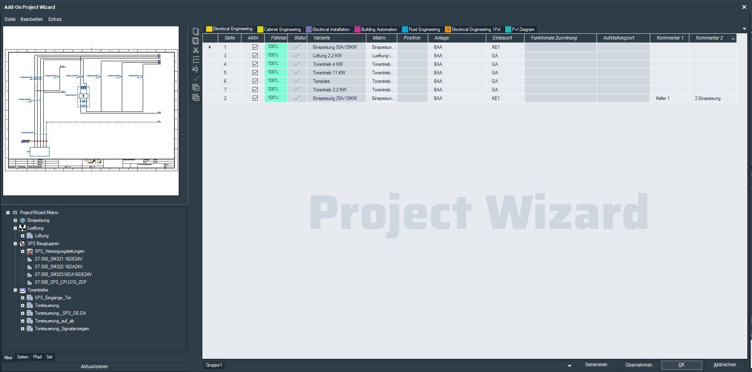Toggle Aktiv checkbox for Template row
752x372 pixels.
[x=255, y=81]
